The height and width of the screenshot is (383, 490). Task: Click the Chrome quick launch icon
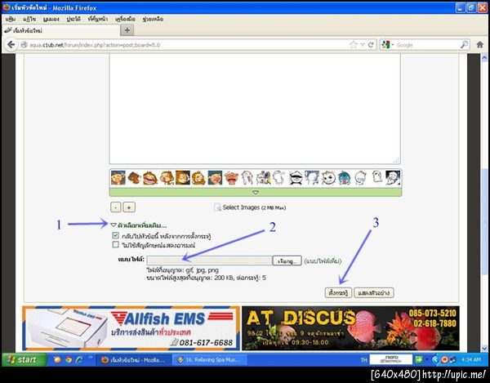[68, 360]
